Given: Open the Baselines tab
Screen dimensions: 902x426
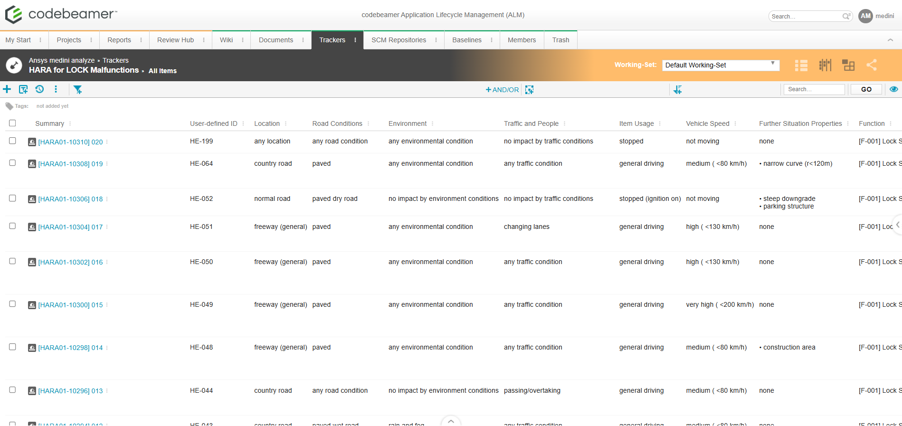Looking at the screenshot, I should 467,40.
